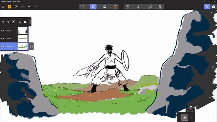Toggle visibility of the highlighted canvas layer

click(x=2, y=46)
